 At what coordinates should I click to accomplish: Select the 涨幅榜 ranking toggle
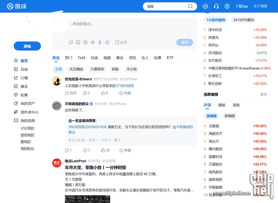pos(212,116)
